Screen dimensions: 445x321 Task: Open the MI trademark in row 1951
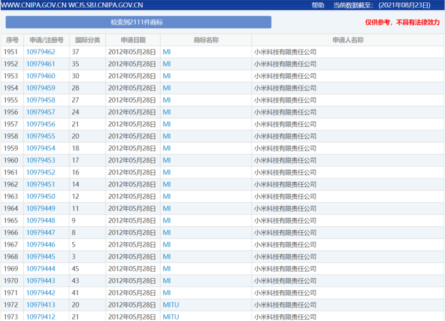pos(166,52)
